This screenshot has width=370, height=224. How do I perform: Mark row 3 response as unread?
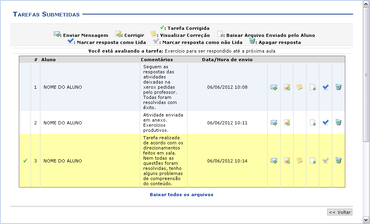coord(326,160)
